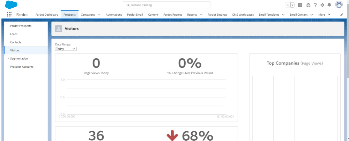
Task: Click the pencil icon to edit navigation
Action: [x=342, y=15]
